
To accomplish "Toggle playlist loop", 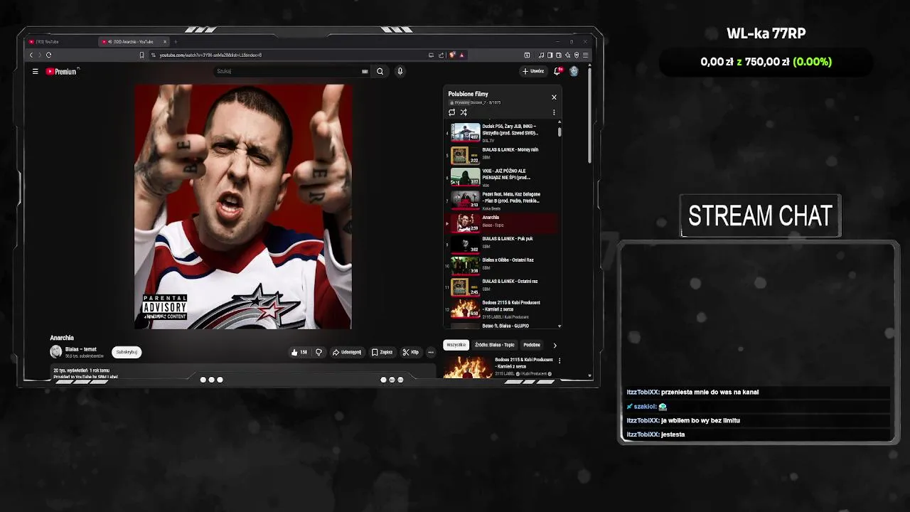I will pyautogui.click(x=451, y=112).
